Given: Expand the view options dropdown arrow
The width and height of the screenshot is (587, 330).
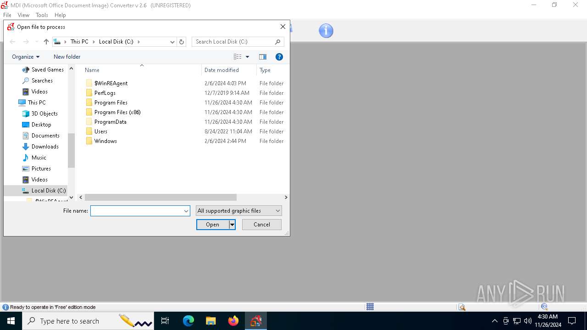Looking at the screenshot, I should click(248, 57).
